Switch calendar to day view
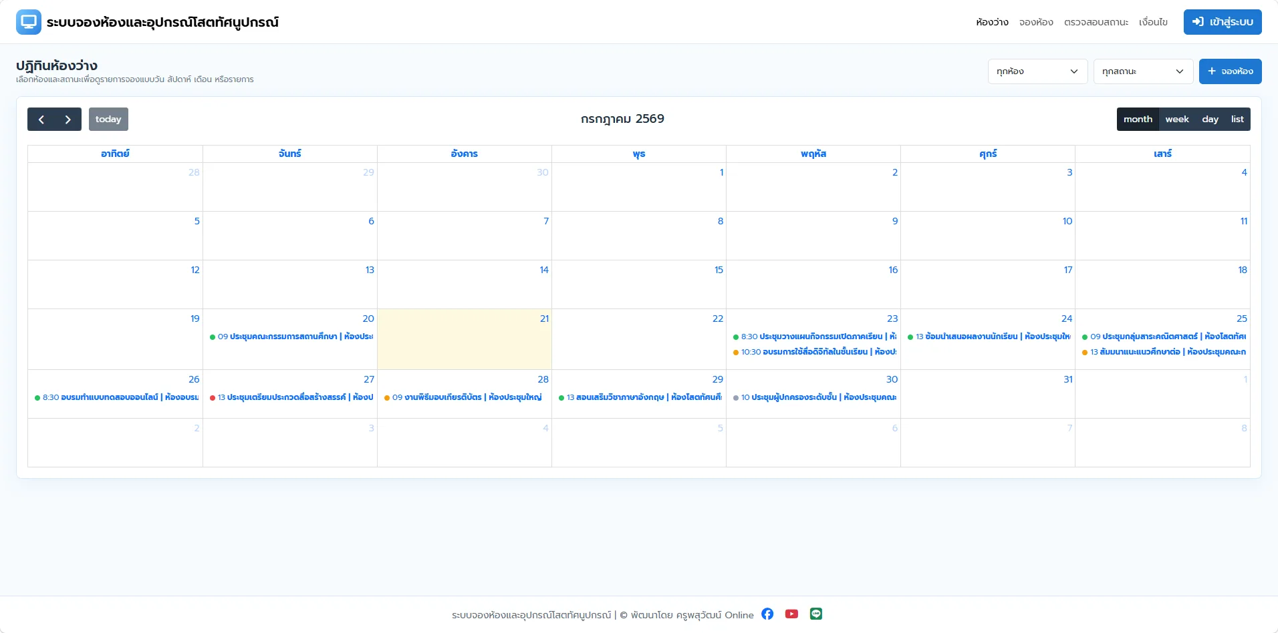The width and height of the screenshot is (1278, 633). pos(1210,120)
